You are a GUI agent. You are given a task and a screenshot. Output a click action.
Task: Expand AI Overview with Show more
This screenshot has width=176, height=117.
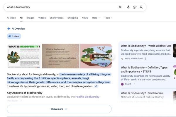(x=59, y=109)
